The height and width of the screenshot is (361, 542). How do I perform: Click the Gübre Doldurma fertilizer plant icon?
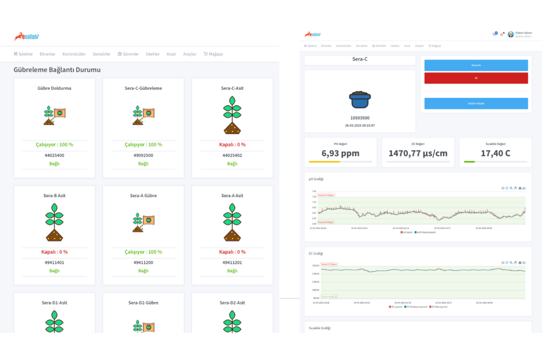click(54, 115)
